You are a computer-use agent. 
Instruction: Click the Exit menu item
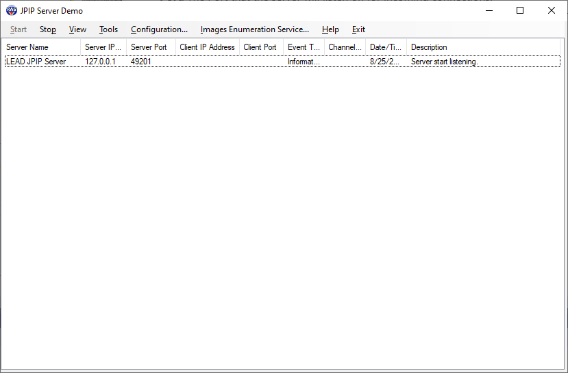tap(358, 29)
